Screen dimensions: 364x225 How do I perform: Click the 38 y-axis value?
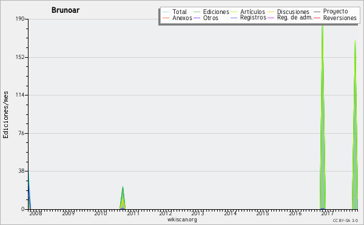coord(21,171)
